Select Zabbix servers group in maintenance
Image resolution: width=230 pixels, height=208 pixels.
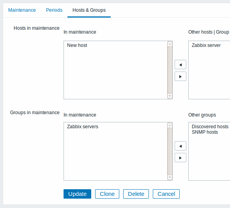pyautogui.click(x=83, y=127)
